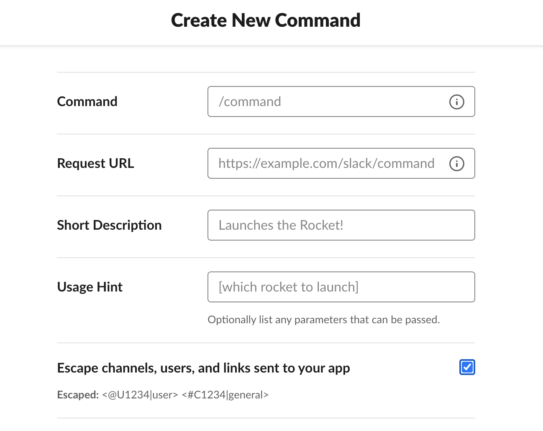Click the info icon in Request URL field
Screen dimensions: 543x431
pyautogui.click(x=456, y=163)
